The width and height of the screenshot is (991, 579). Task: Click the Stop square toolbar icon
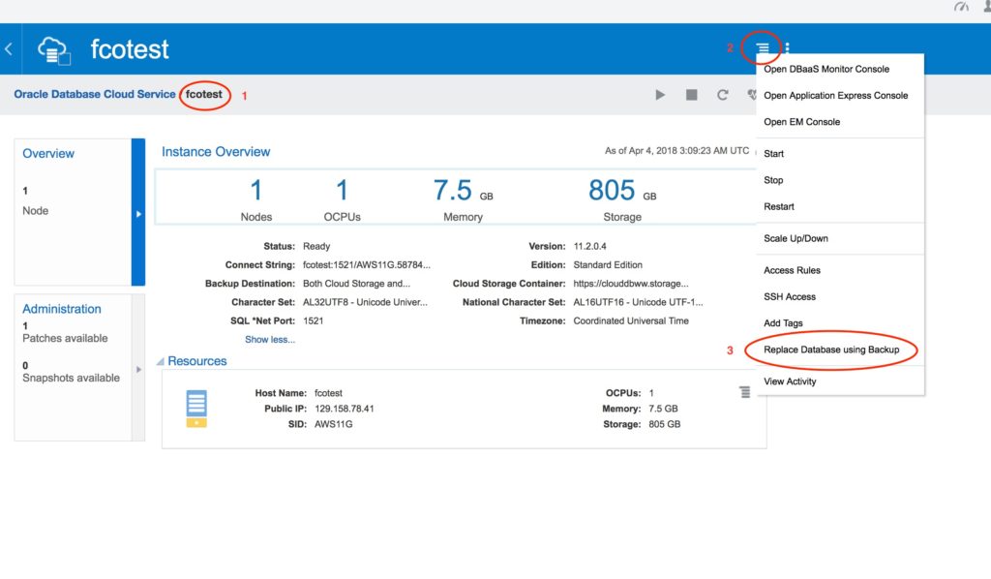(691, 95)
